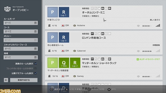Image resolution: width=166 pixels, height=93 pixels.
Task: Click PP restriction icon in オータムリンク room
Action: [x=92, y=8]
